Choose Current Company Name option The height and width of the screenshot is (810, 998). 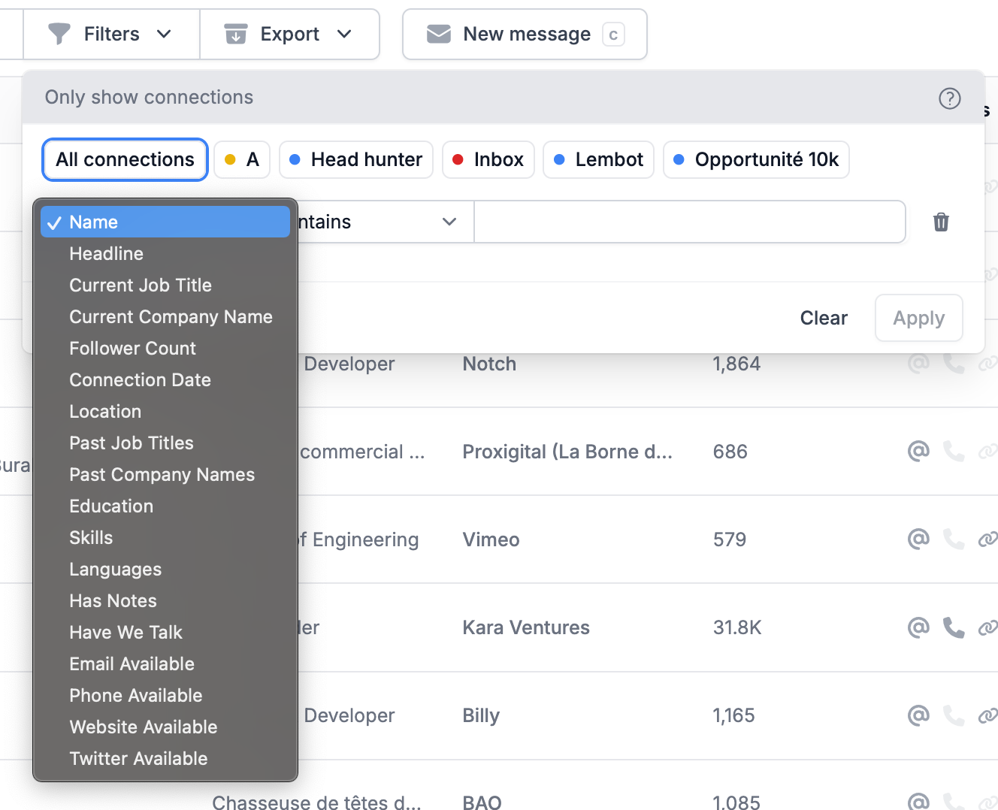[x=165, y=316]
